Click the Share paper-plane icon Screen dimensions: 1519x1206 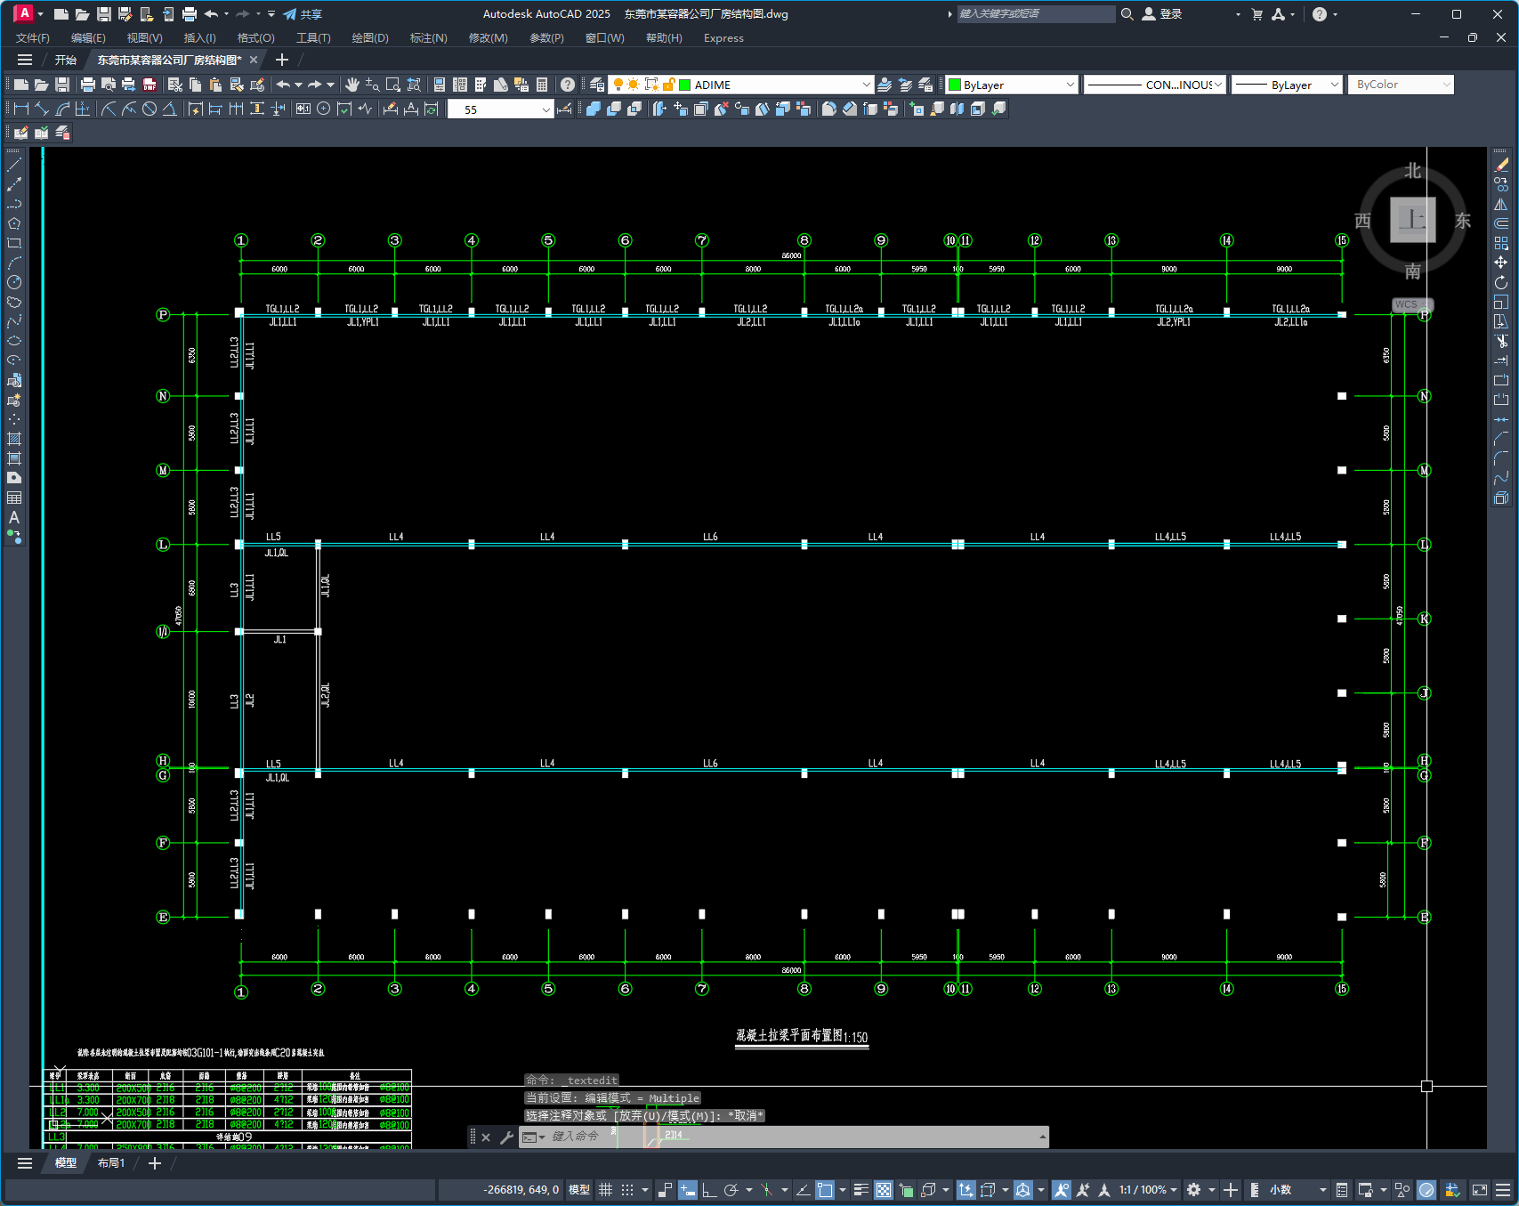[x=290, y=14]
